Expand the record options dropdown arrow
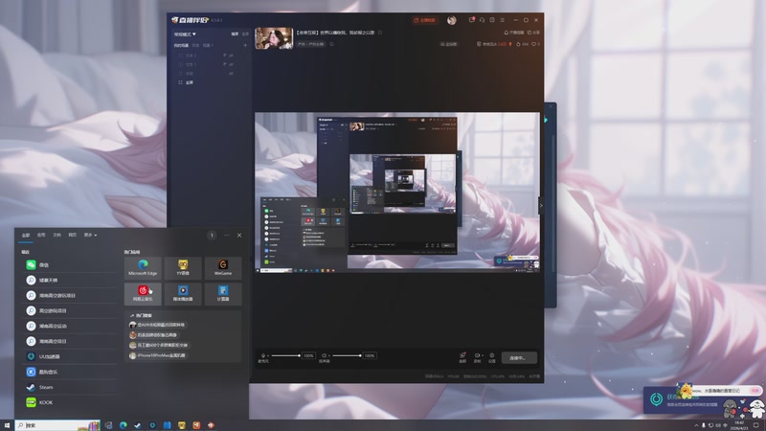The width and height of the screenshot is (766, 431). point(483,355)
